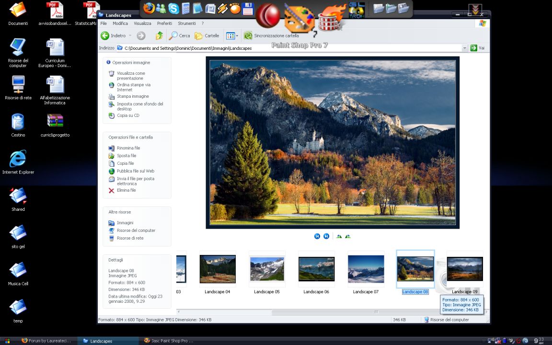Click the Up folder toolbar icon

pos(159,35)
